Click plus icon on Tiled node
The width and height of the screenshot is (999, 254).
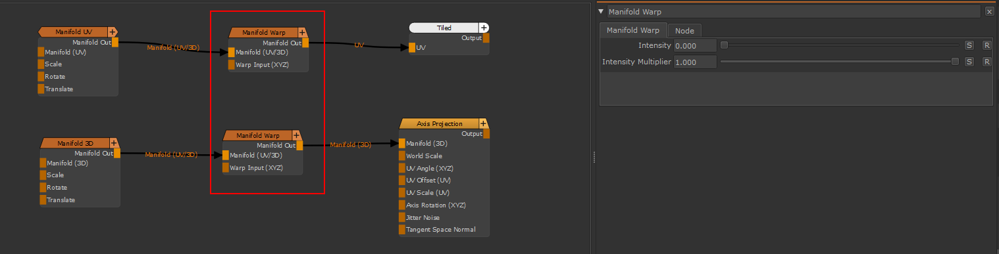pyautogui.click(x=484, y=28)
